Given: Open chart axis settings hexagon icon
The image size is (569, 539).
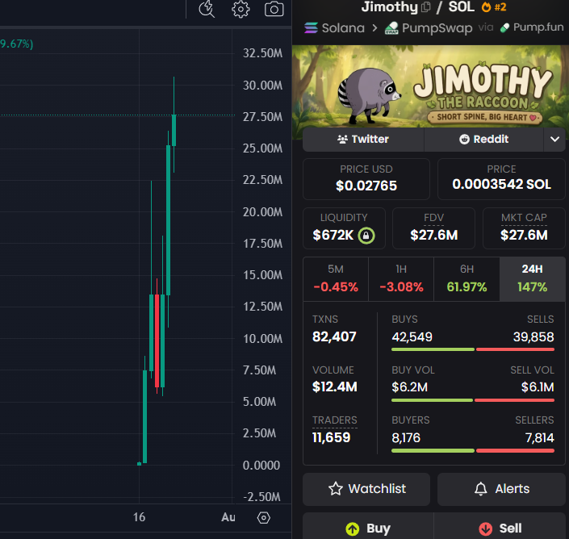Looking at the screenshot, I should (x=264, y=517).
